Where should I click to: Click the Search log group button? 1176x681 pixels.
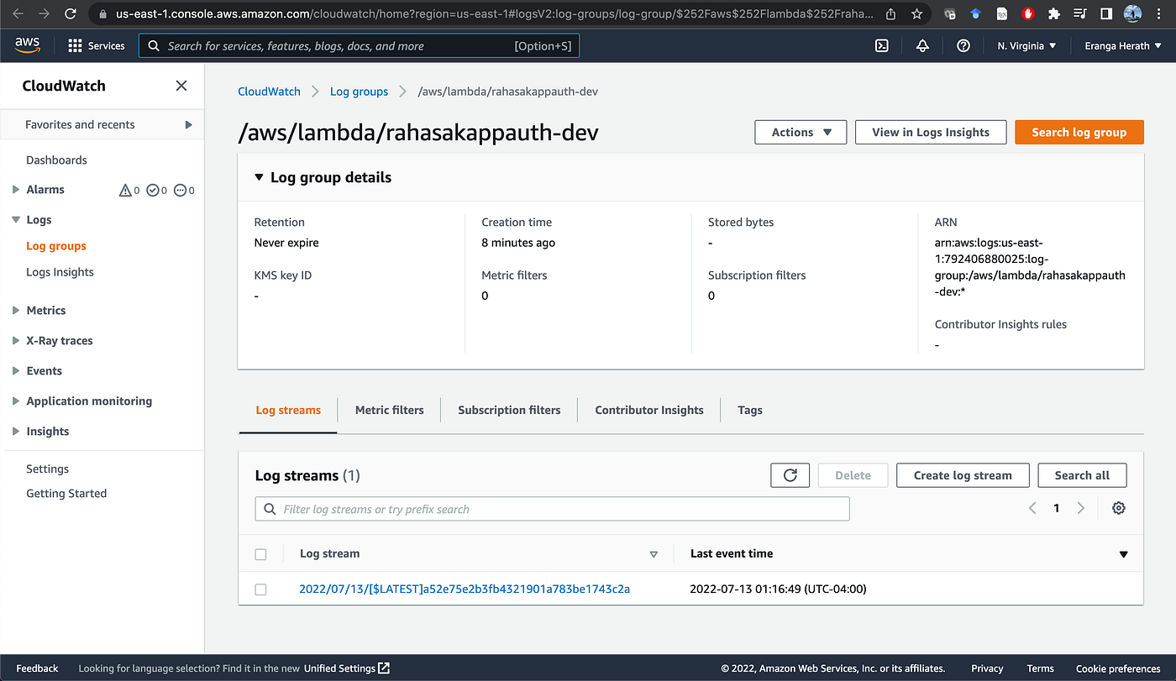point(1079,132)
